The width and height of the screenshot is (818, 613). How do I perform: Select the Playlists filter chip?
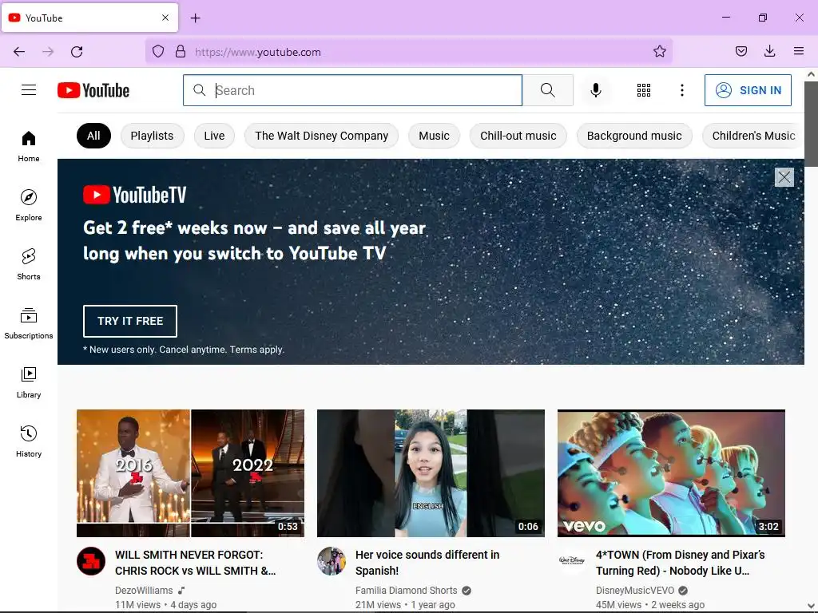click(152, 136)
